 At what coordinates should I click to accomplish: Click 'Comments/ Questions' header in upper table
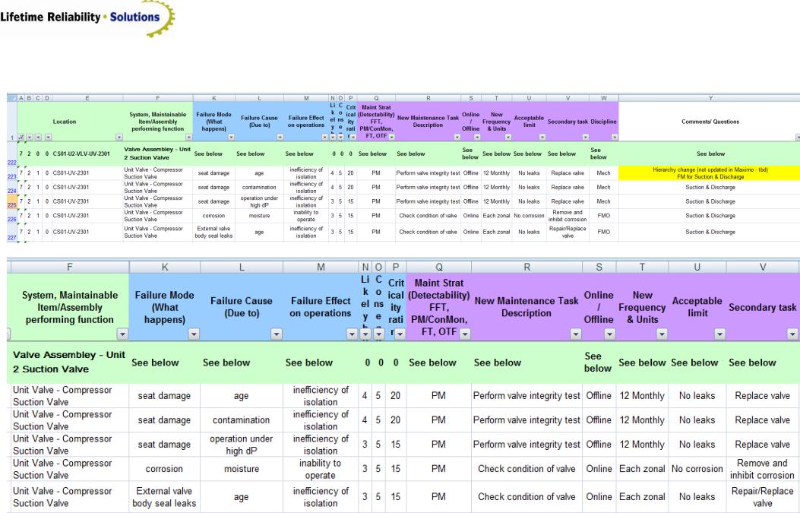pyautogui.click(x=710, y=122)
